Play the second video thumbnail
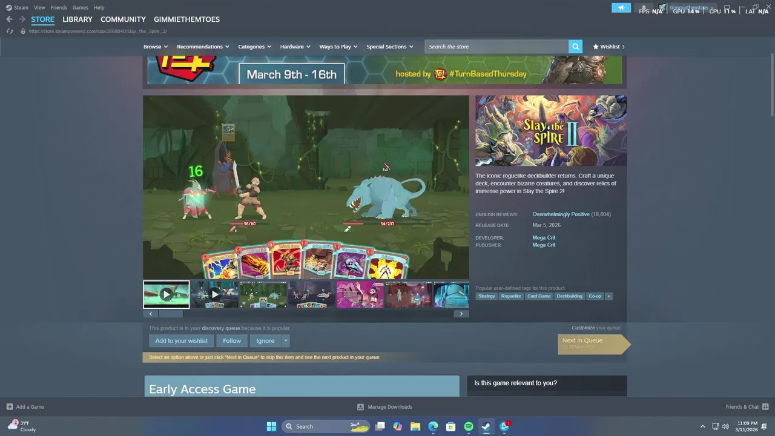The width and height of the screenshot is (775, 436). (214, 294)
